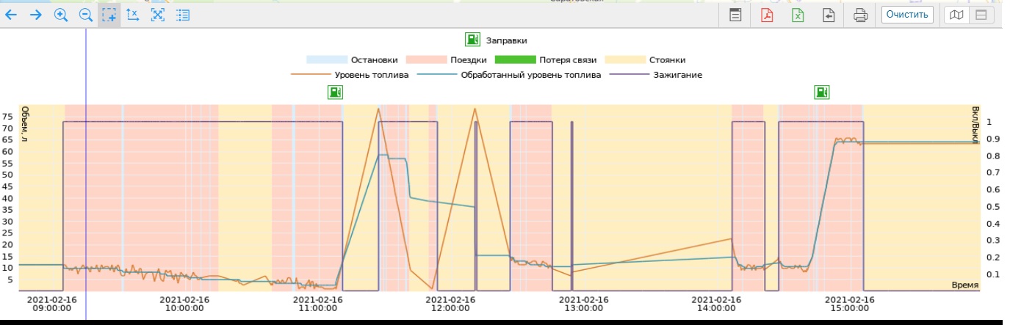This screenshot has height=325, width=1010.
Task: Export the chart to PDF
Action: 767,15
